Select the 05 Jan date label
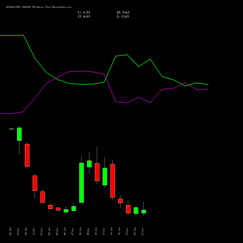243x243 pixels. (x=57, y=231)
